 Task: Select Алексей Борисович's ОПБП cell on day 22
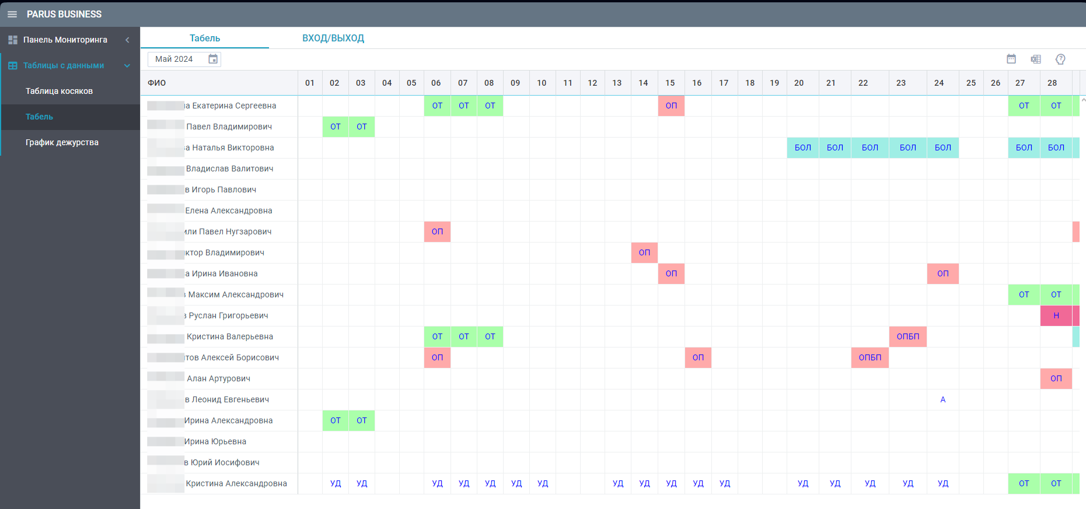tap(870, 357)
